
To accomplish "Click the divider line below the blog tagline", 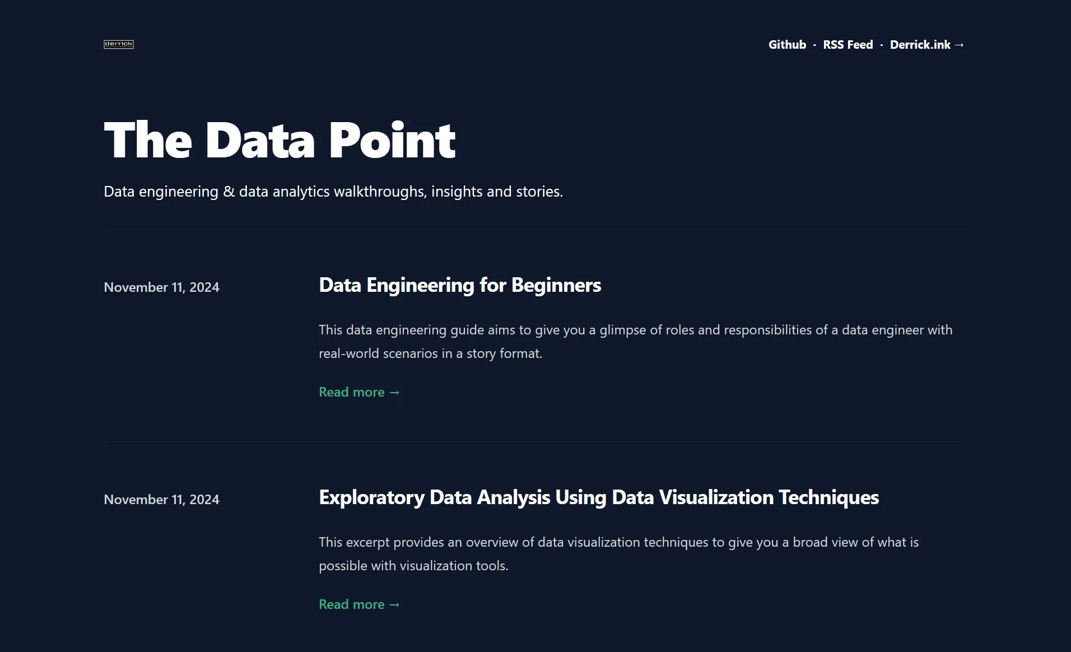I will click(x=534, y=230).
